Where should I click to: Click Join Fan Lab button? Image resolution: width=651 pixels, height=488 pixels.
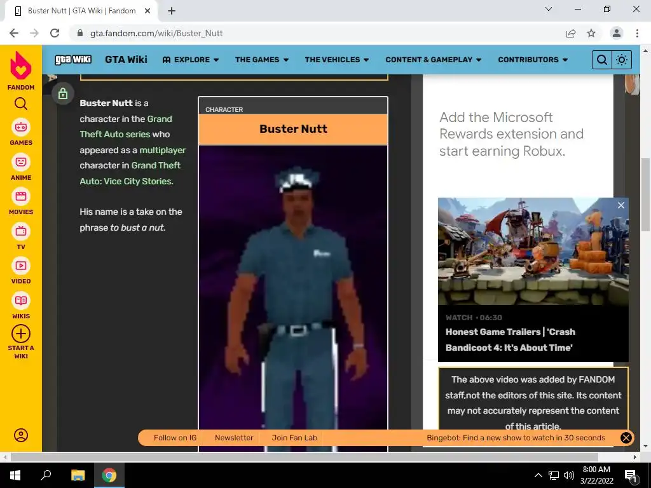click(x=294, y=437)
